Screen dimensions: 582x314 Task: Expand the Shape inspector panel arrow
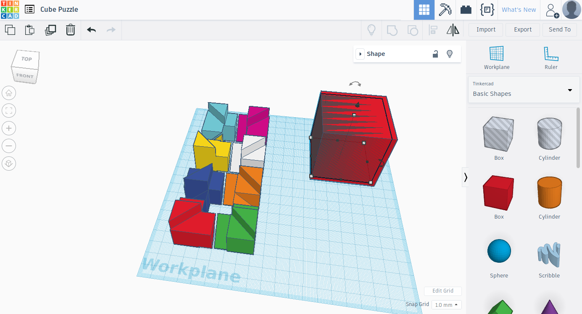[360, 54]
